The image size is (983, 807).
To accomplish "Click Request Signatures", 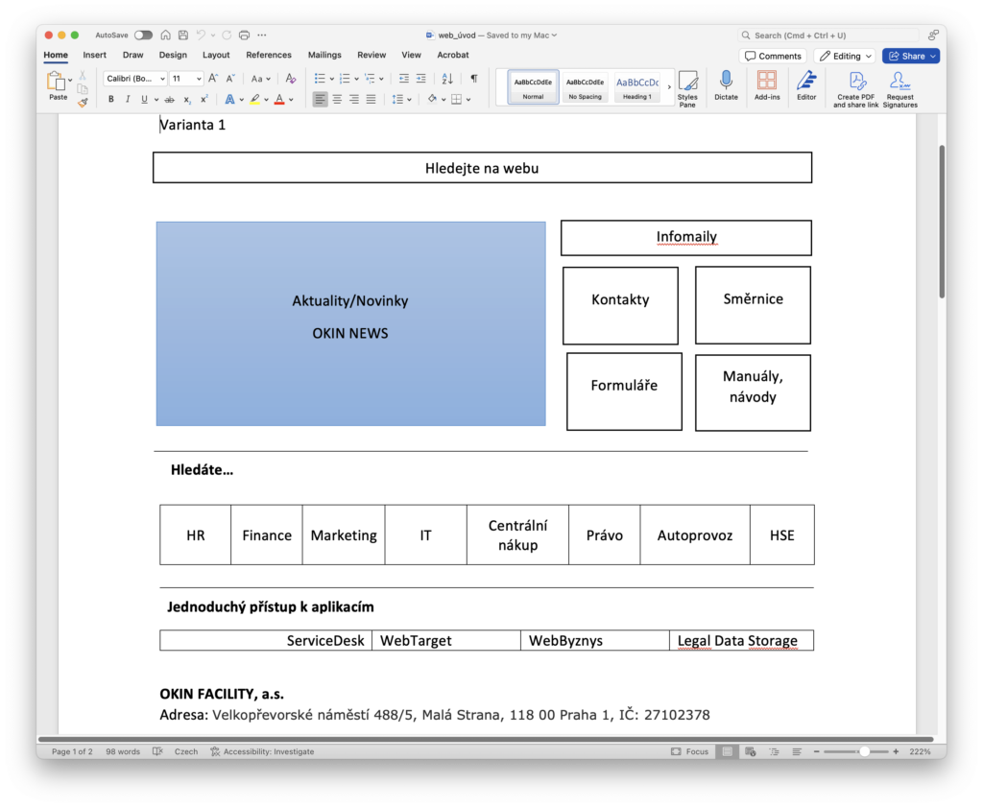I will [x=899, y=89].
